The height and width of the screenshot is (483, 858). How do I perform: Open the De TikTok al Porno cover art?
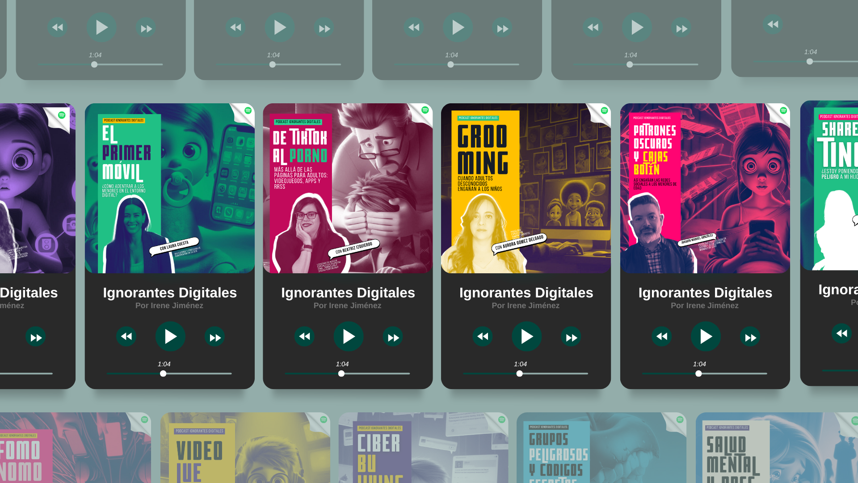[348, 188]
